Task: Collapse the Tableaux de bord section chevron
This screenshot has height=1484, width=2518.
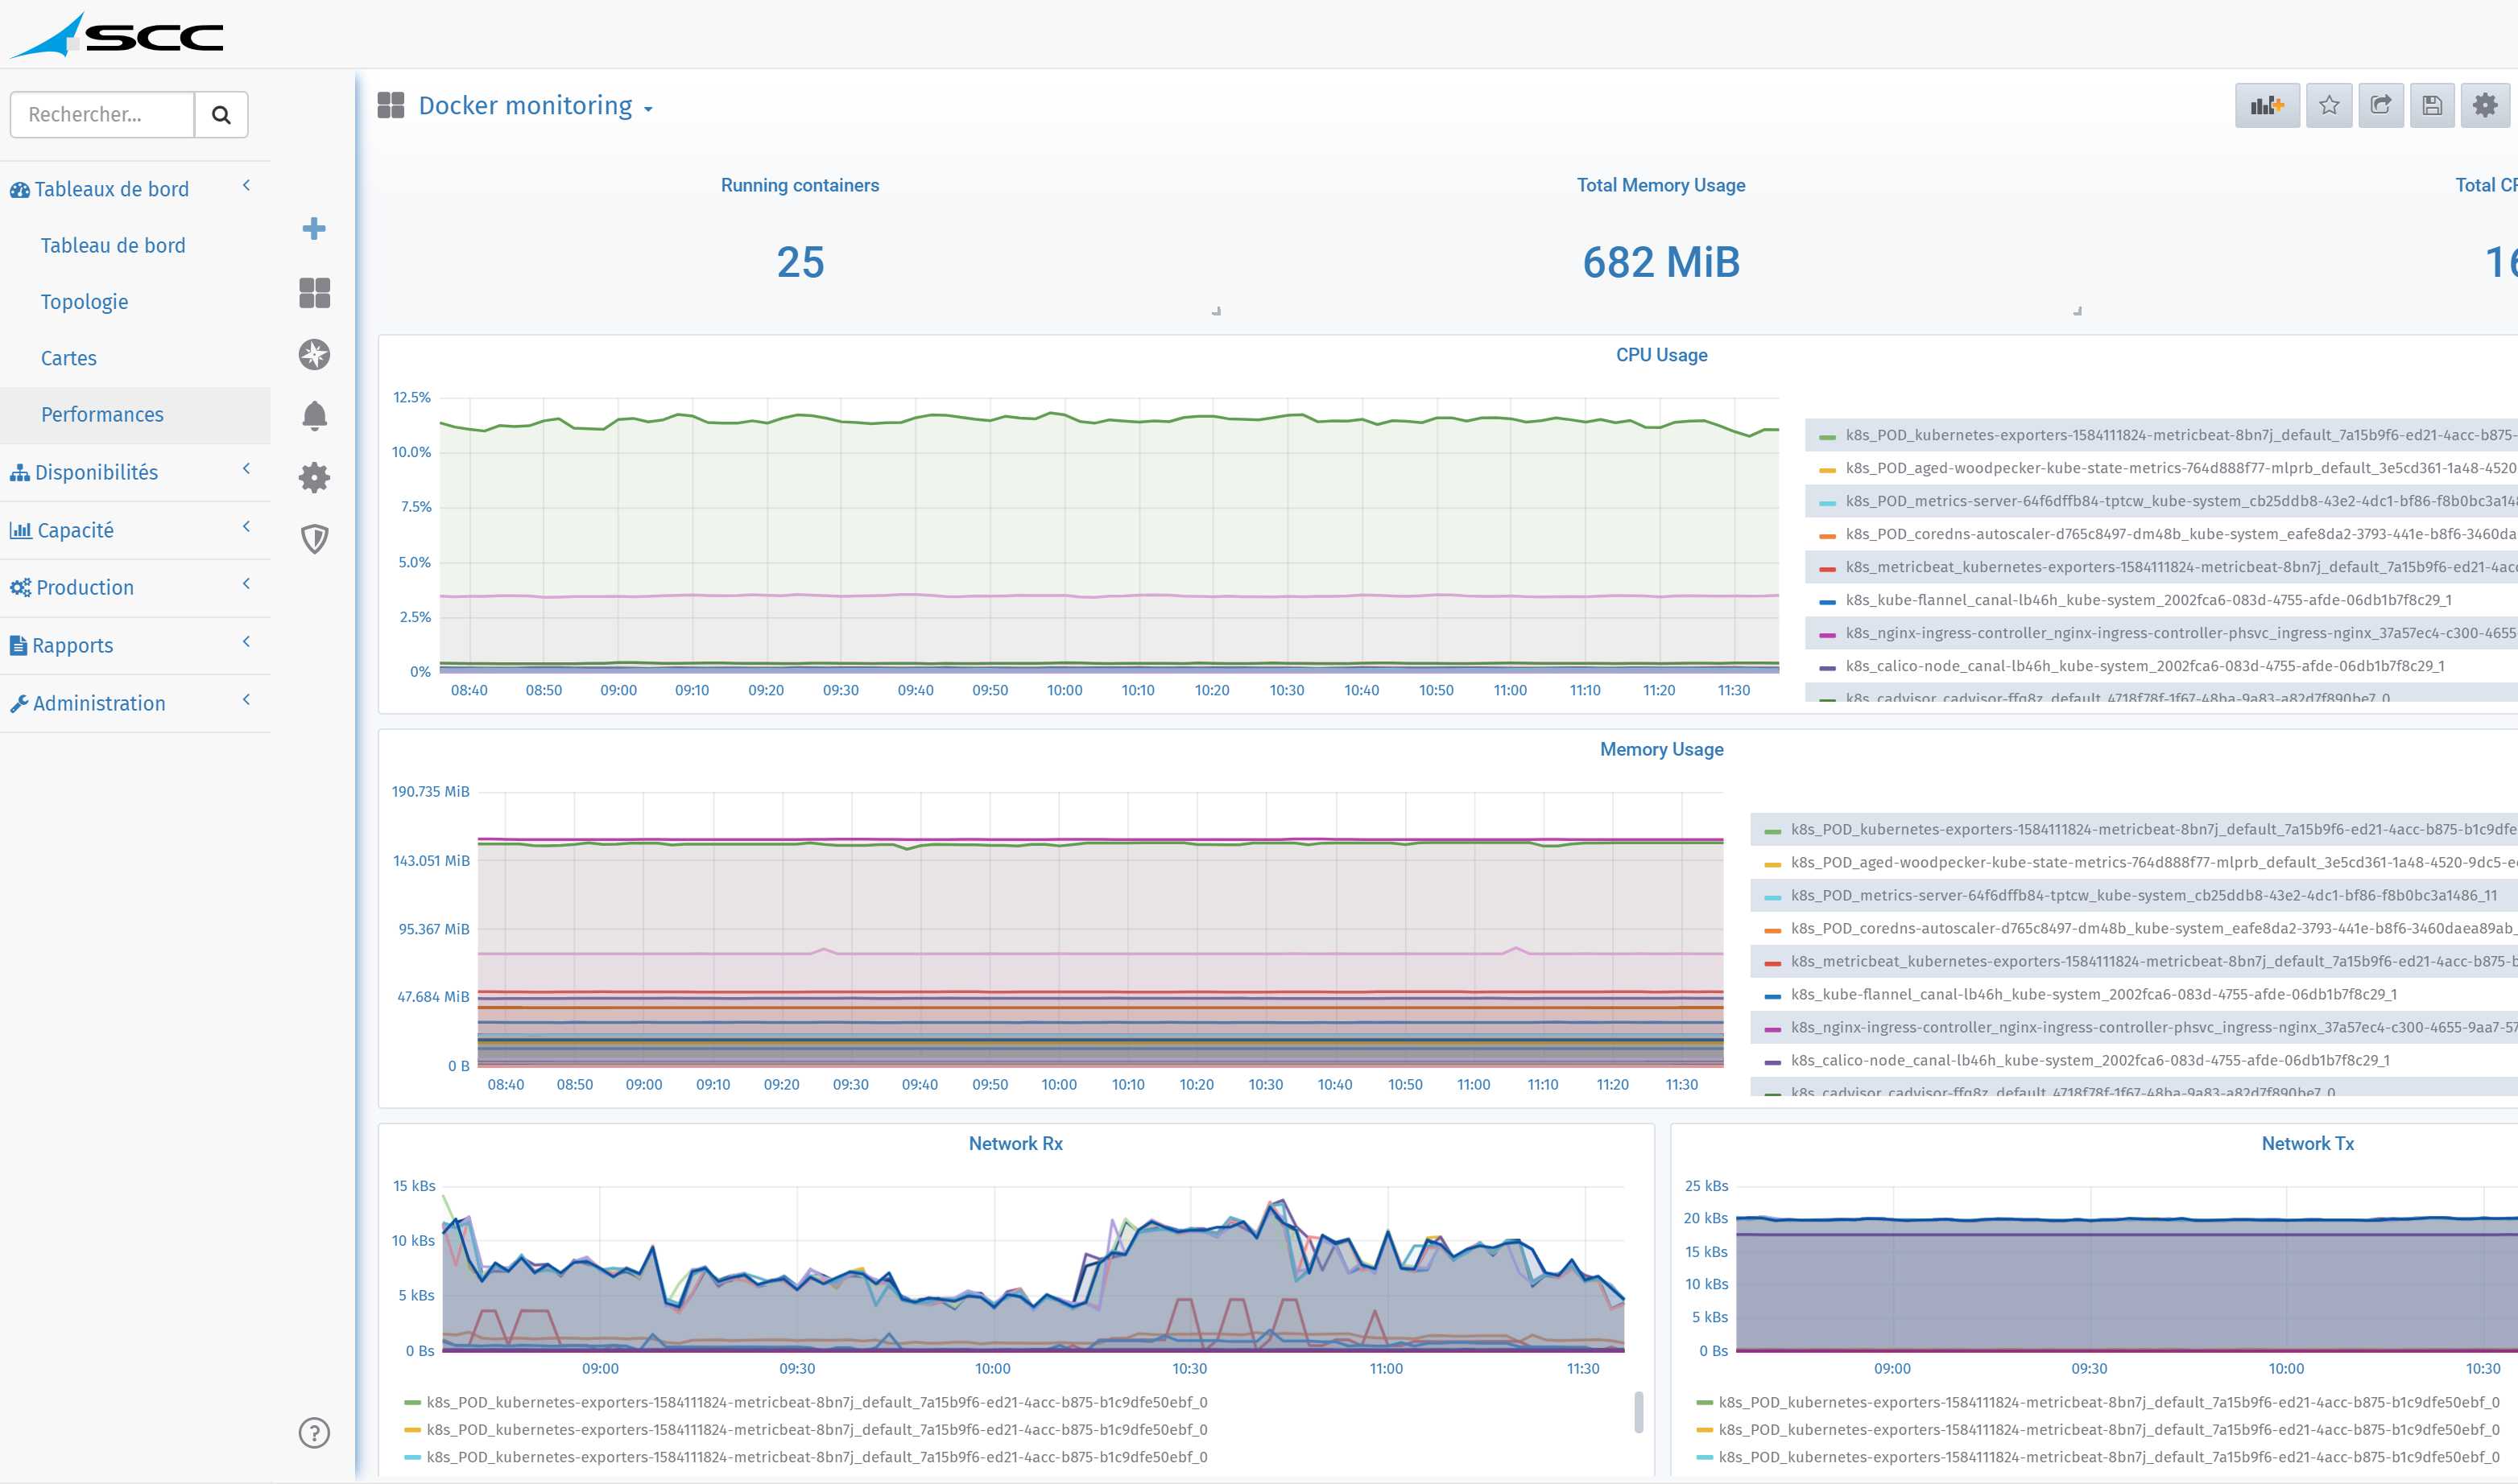Action: [246, 186]
